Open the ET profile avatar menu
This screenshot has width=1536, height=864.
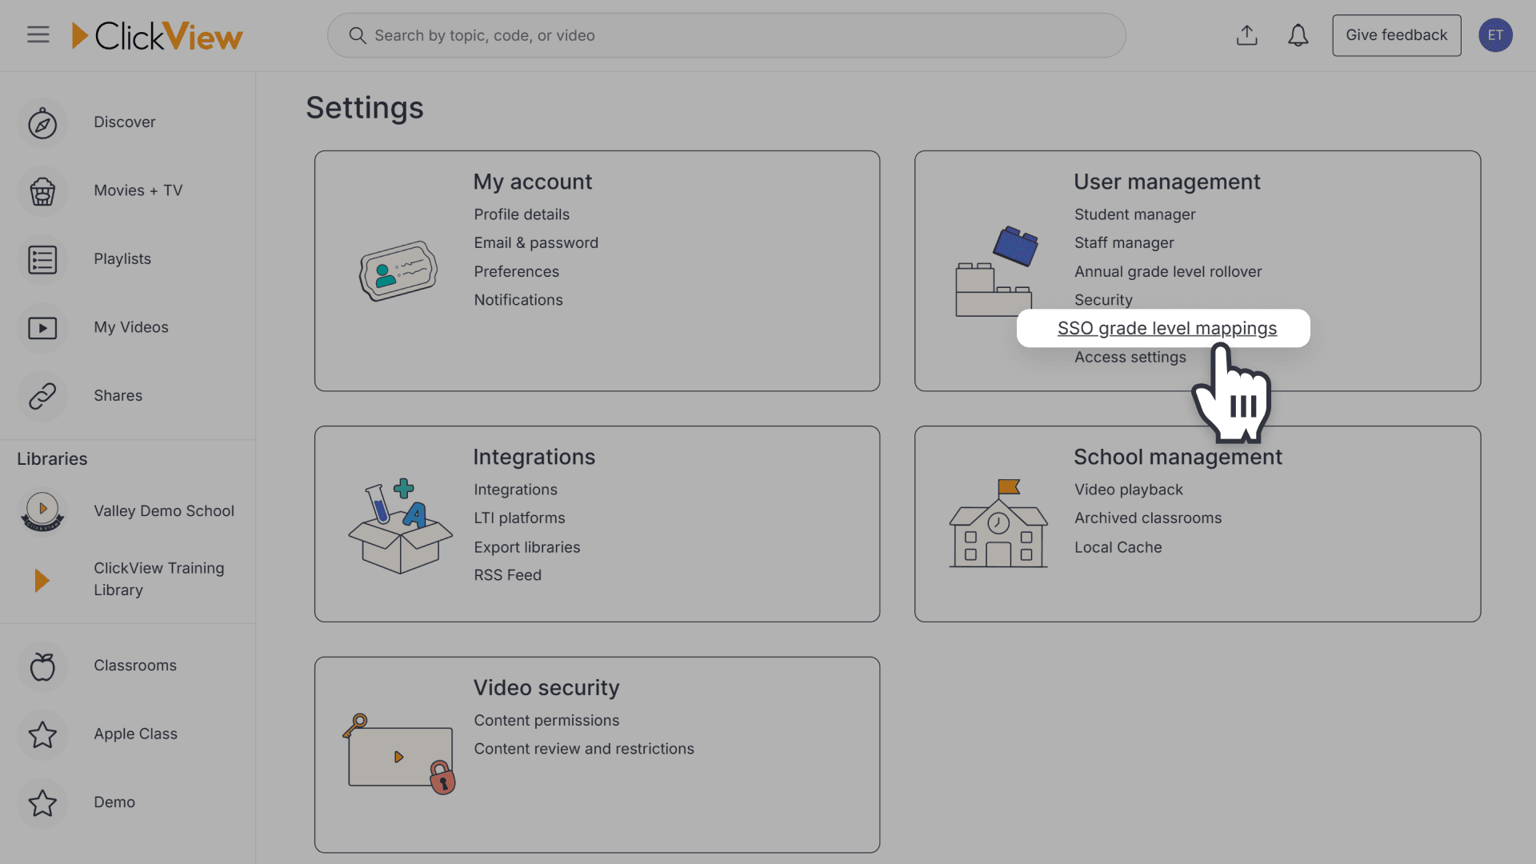click(1496, 35)
